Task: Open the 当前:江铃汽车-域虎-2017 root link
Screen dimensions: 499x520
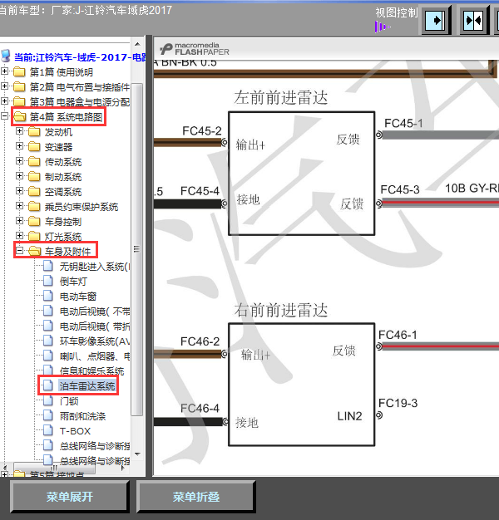Action: [80, 57]
